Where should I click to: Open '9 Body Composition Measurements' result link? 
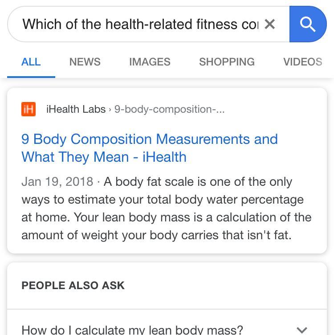(150, 148)
